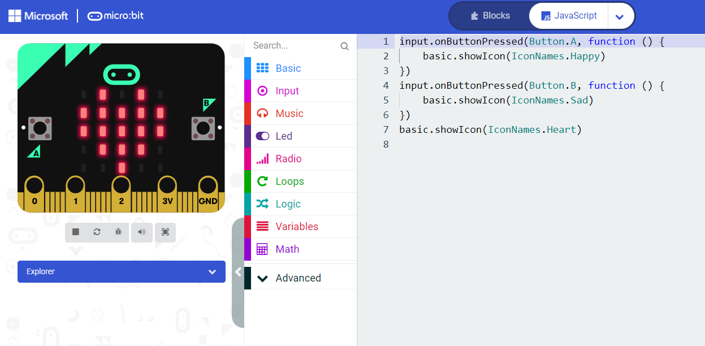Click the search magnifier icon
705x346 pixels.
click(x=344, y=46)
